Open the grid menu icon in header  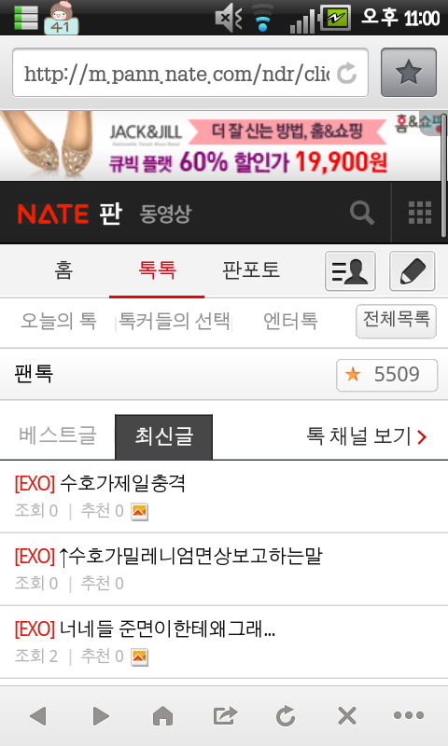[420, 213]
